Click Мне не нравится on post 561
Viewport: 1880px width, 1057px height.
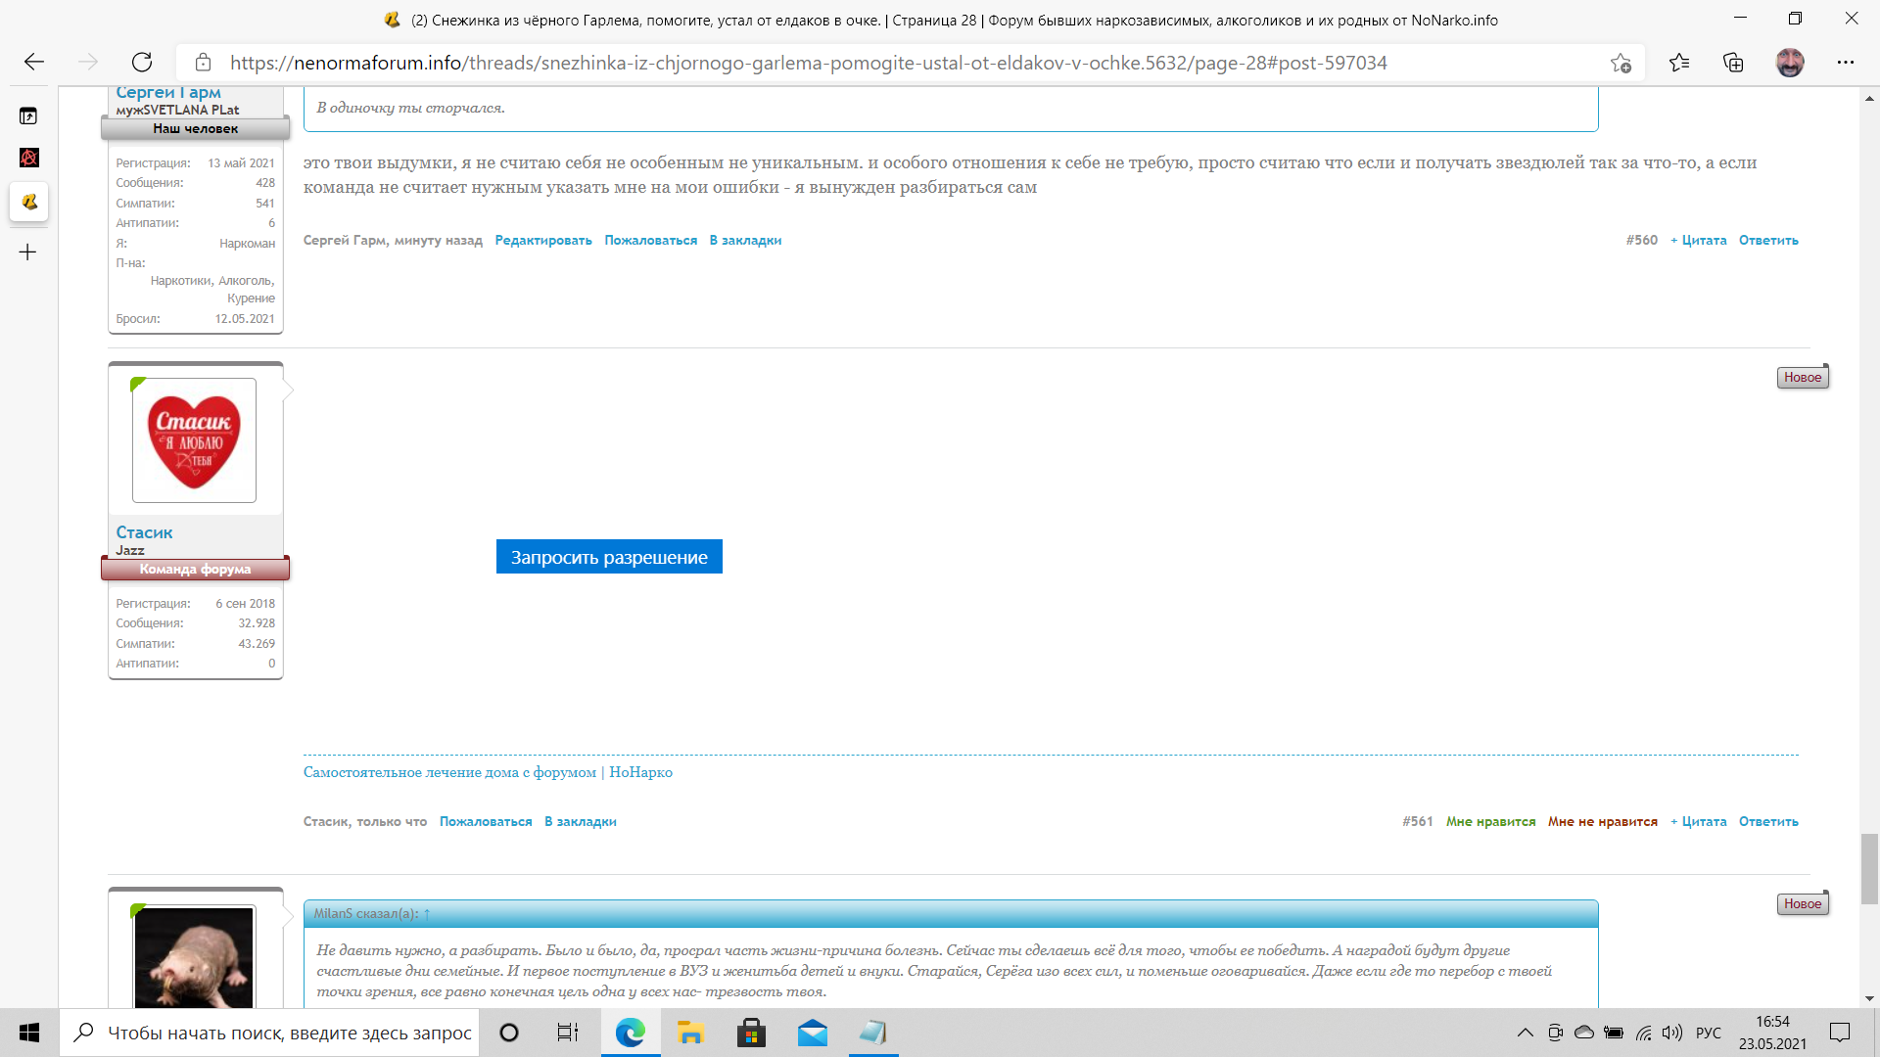[x=1602, y=822]
